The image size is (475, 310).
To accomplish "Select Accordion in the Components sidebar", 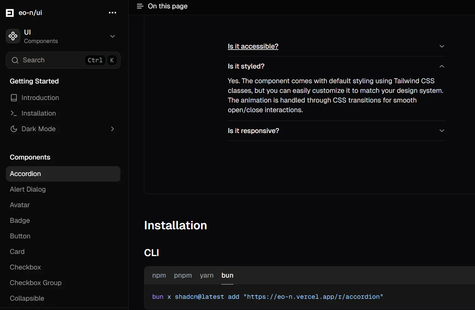I will point(25,174).
